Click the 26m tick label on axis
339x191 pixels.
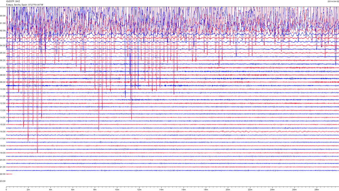(294, 190)
